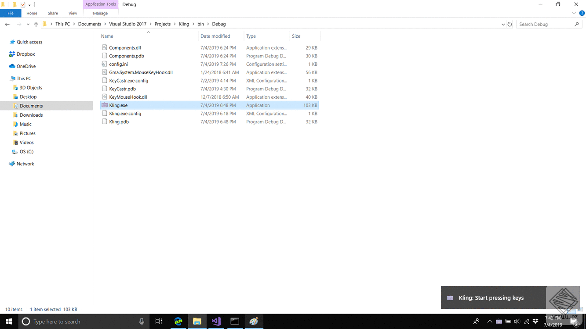Click the Kling notification toast
Image resolution: width=586 pixels, height=329 pixels.
pyautogui.click(x=510, y=297)
